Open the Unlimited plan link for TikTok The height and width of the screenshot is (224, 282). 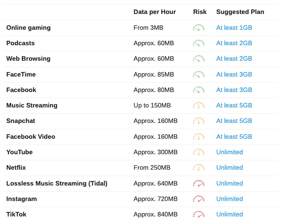(229, 214)
